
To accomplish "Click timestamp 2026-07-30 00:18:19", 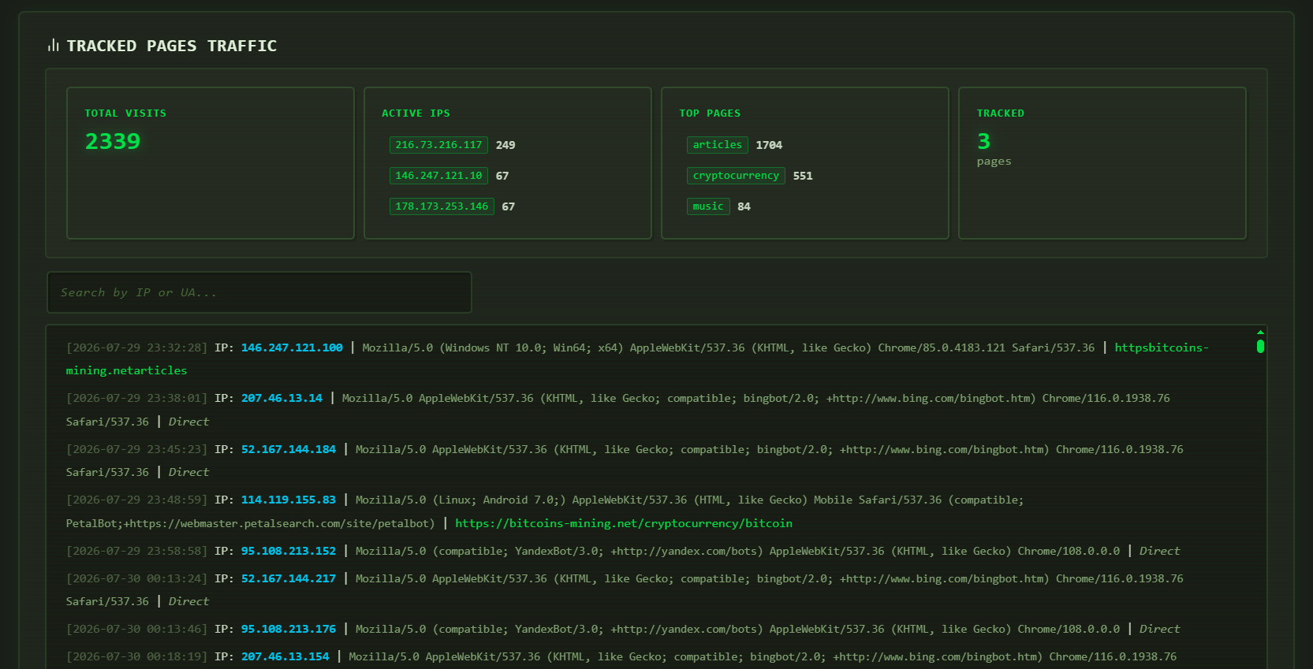I will [x=137, y=656].
